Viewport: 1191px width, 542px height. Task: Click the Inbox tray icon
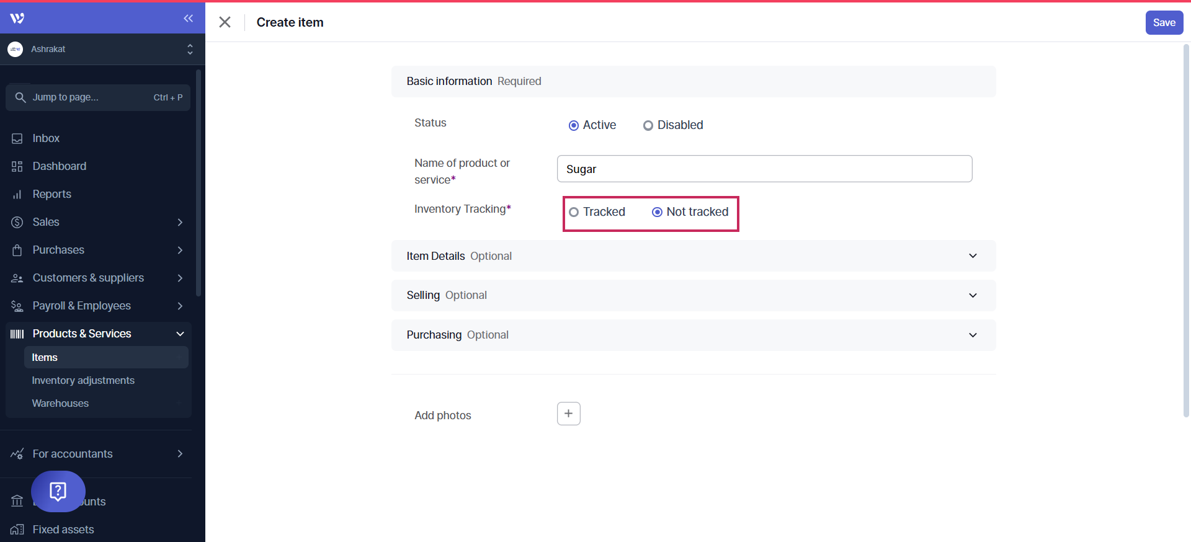[17, 138]
